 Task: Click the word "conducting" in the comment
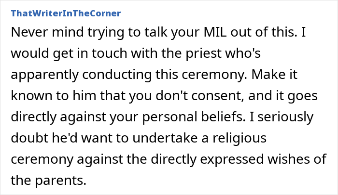click(x=117, y=75)
